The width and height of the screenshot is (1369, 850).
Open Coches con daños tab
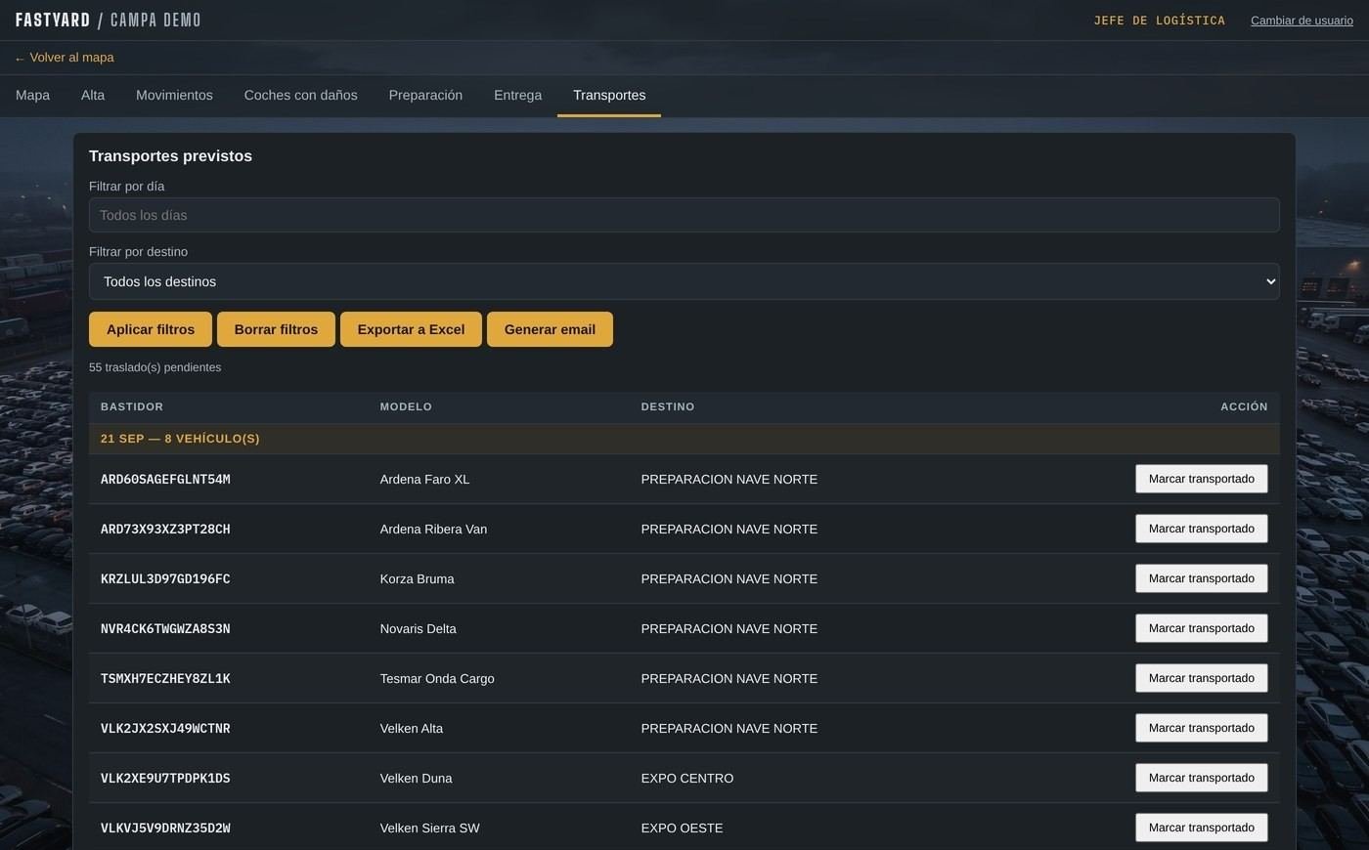tap(300, 96)
